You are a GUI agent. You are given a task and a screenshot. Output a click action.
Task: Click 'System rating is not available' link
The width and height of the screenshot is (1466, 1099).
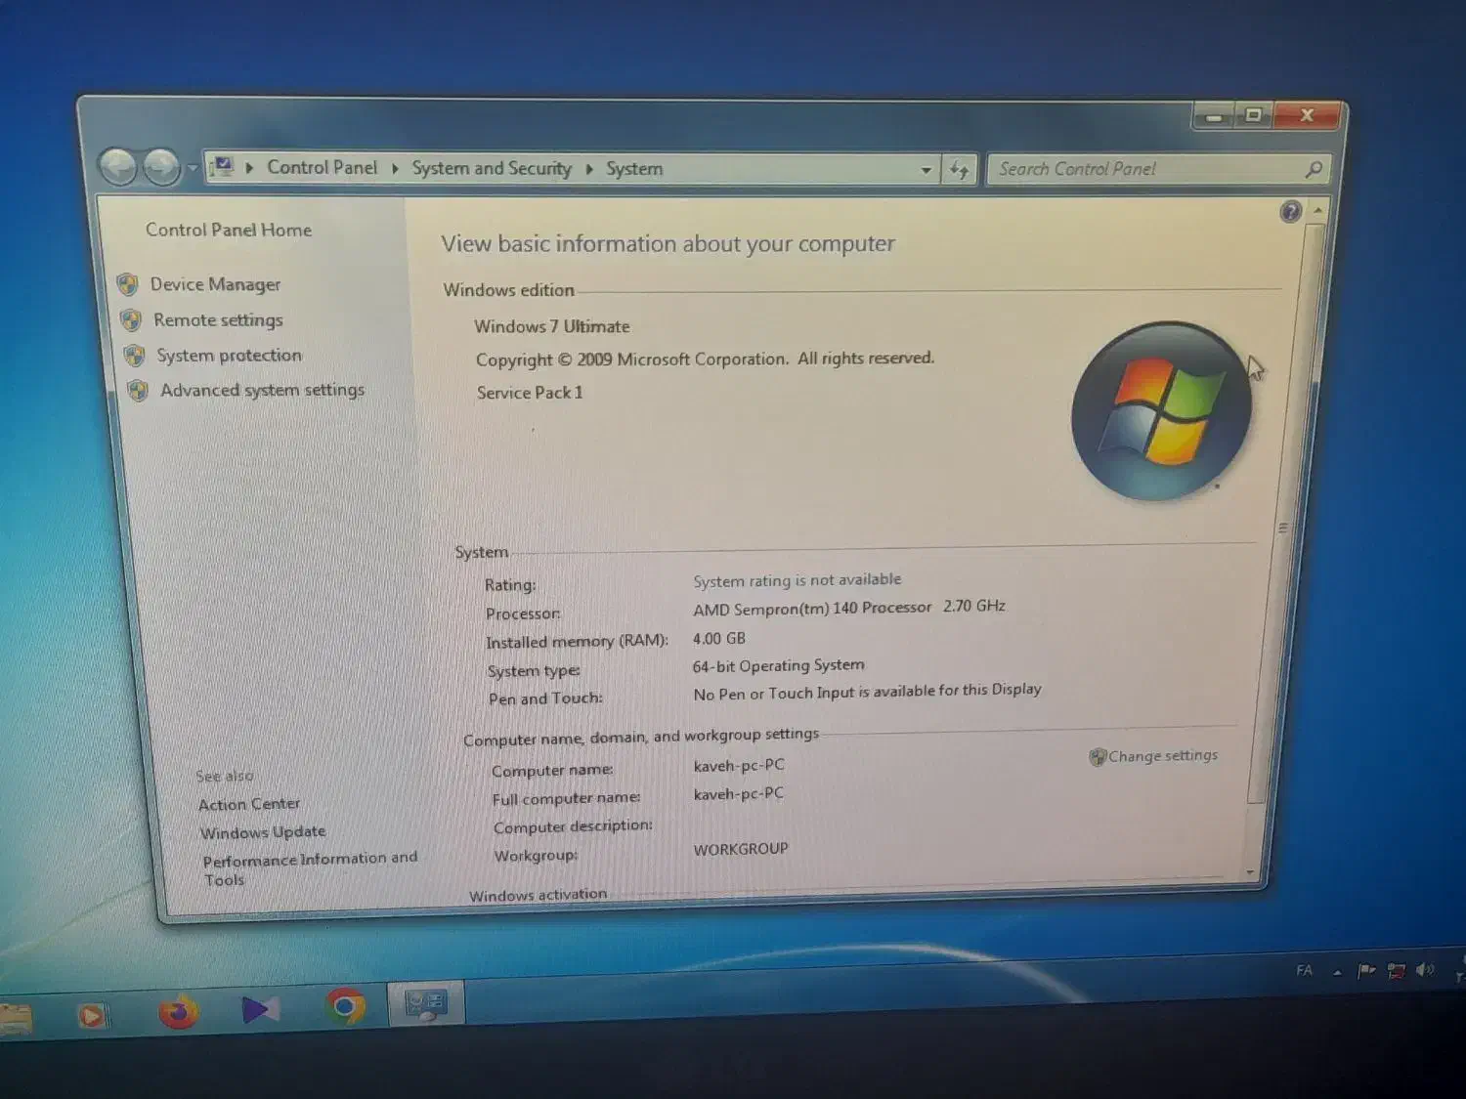point(798,580)
